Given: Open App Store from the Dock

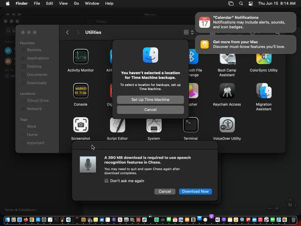Looking at the screenshot, I should (38, 220).
